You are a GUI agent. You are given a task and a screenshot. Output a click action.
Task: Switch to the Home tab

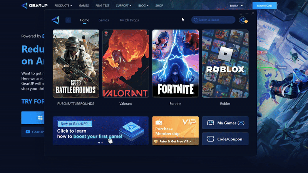pos(84,20)
